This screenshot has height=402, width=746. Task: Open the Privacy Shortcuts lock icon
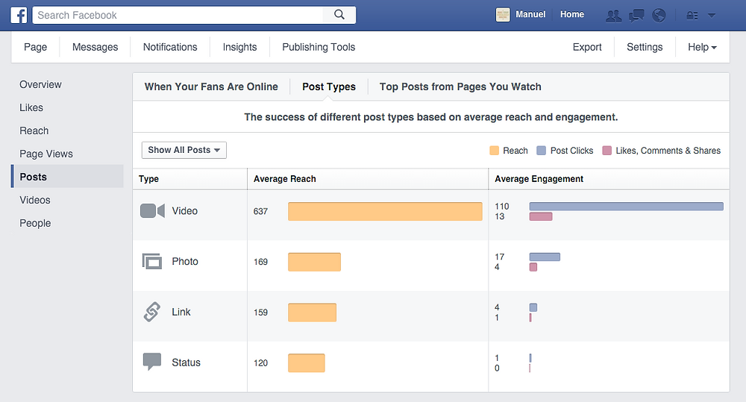(x=692, y=16)
